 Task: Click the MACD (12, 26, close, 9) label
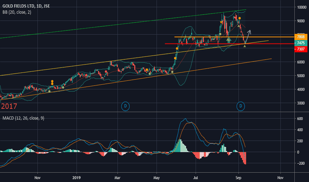click(23, 118)
